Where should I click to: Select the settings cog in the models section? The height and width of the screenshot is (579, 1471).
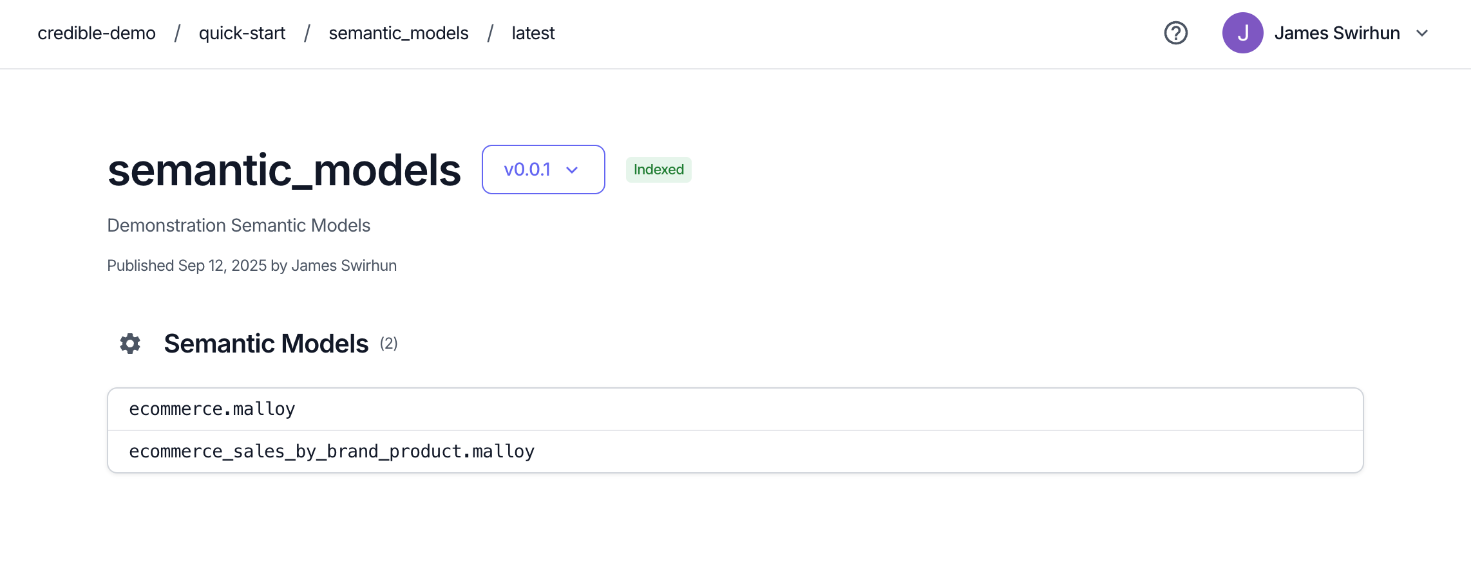(130, 344)
